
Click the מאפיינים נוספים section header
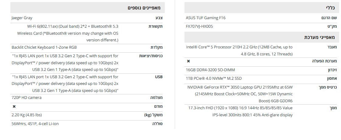pos(144,8)
